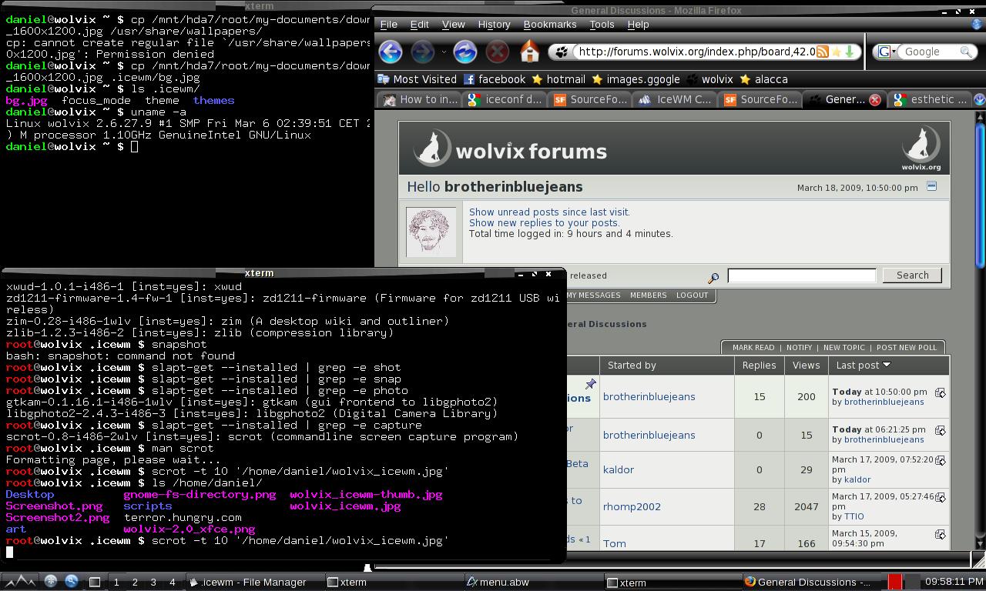Open the images.ggogle bookmark
The width and height of the screenshot is (986, 591).
(x=636, y=79)
